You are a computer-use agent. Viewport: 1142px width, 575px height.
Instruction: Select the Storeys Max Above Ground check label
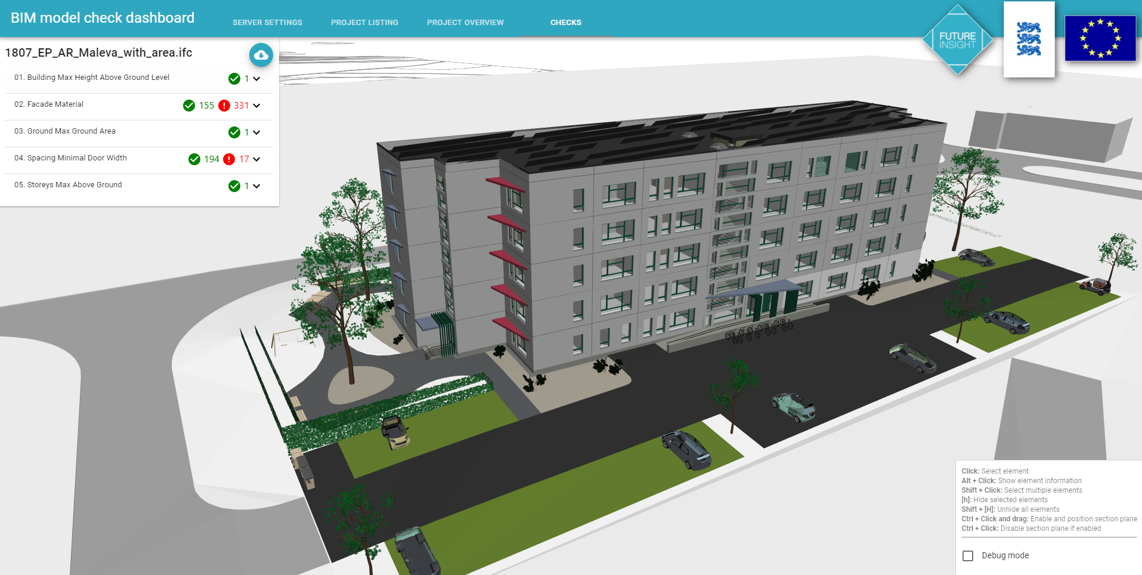(68, 185)
